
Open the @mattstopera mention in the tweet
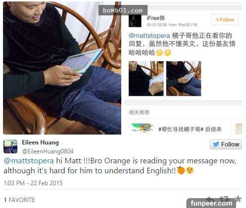[x=29, y=161]
